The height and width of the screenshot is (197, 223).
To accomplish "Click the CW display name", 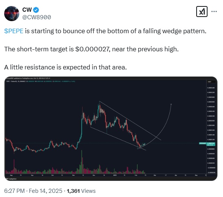I will click(27, 10).
